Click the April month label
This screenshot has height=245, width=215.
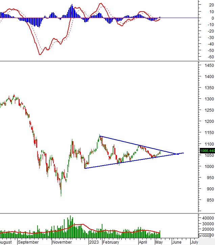143,242
